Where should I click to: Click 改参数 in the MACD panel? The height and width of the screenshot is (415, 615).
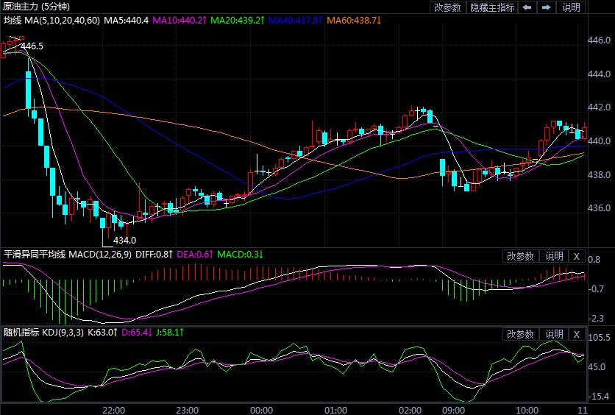pos(521,256)
